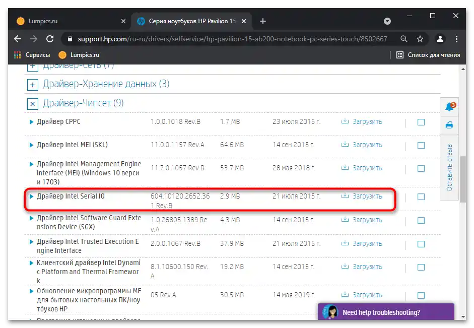Expand Intel Management Engine Interface driver row
Screen dimensions: 474x328
31,164
